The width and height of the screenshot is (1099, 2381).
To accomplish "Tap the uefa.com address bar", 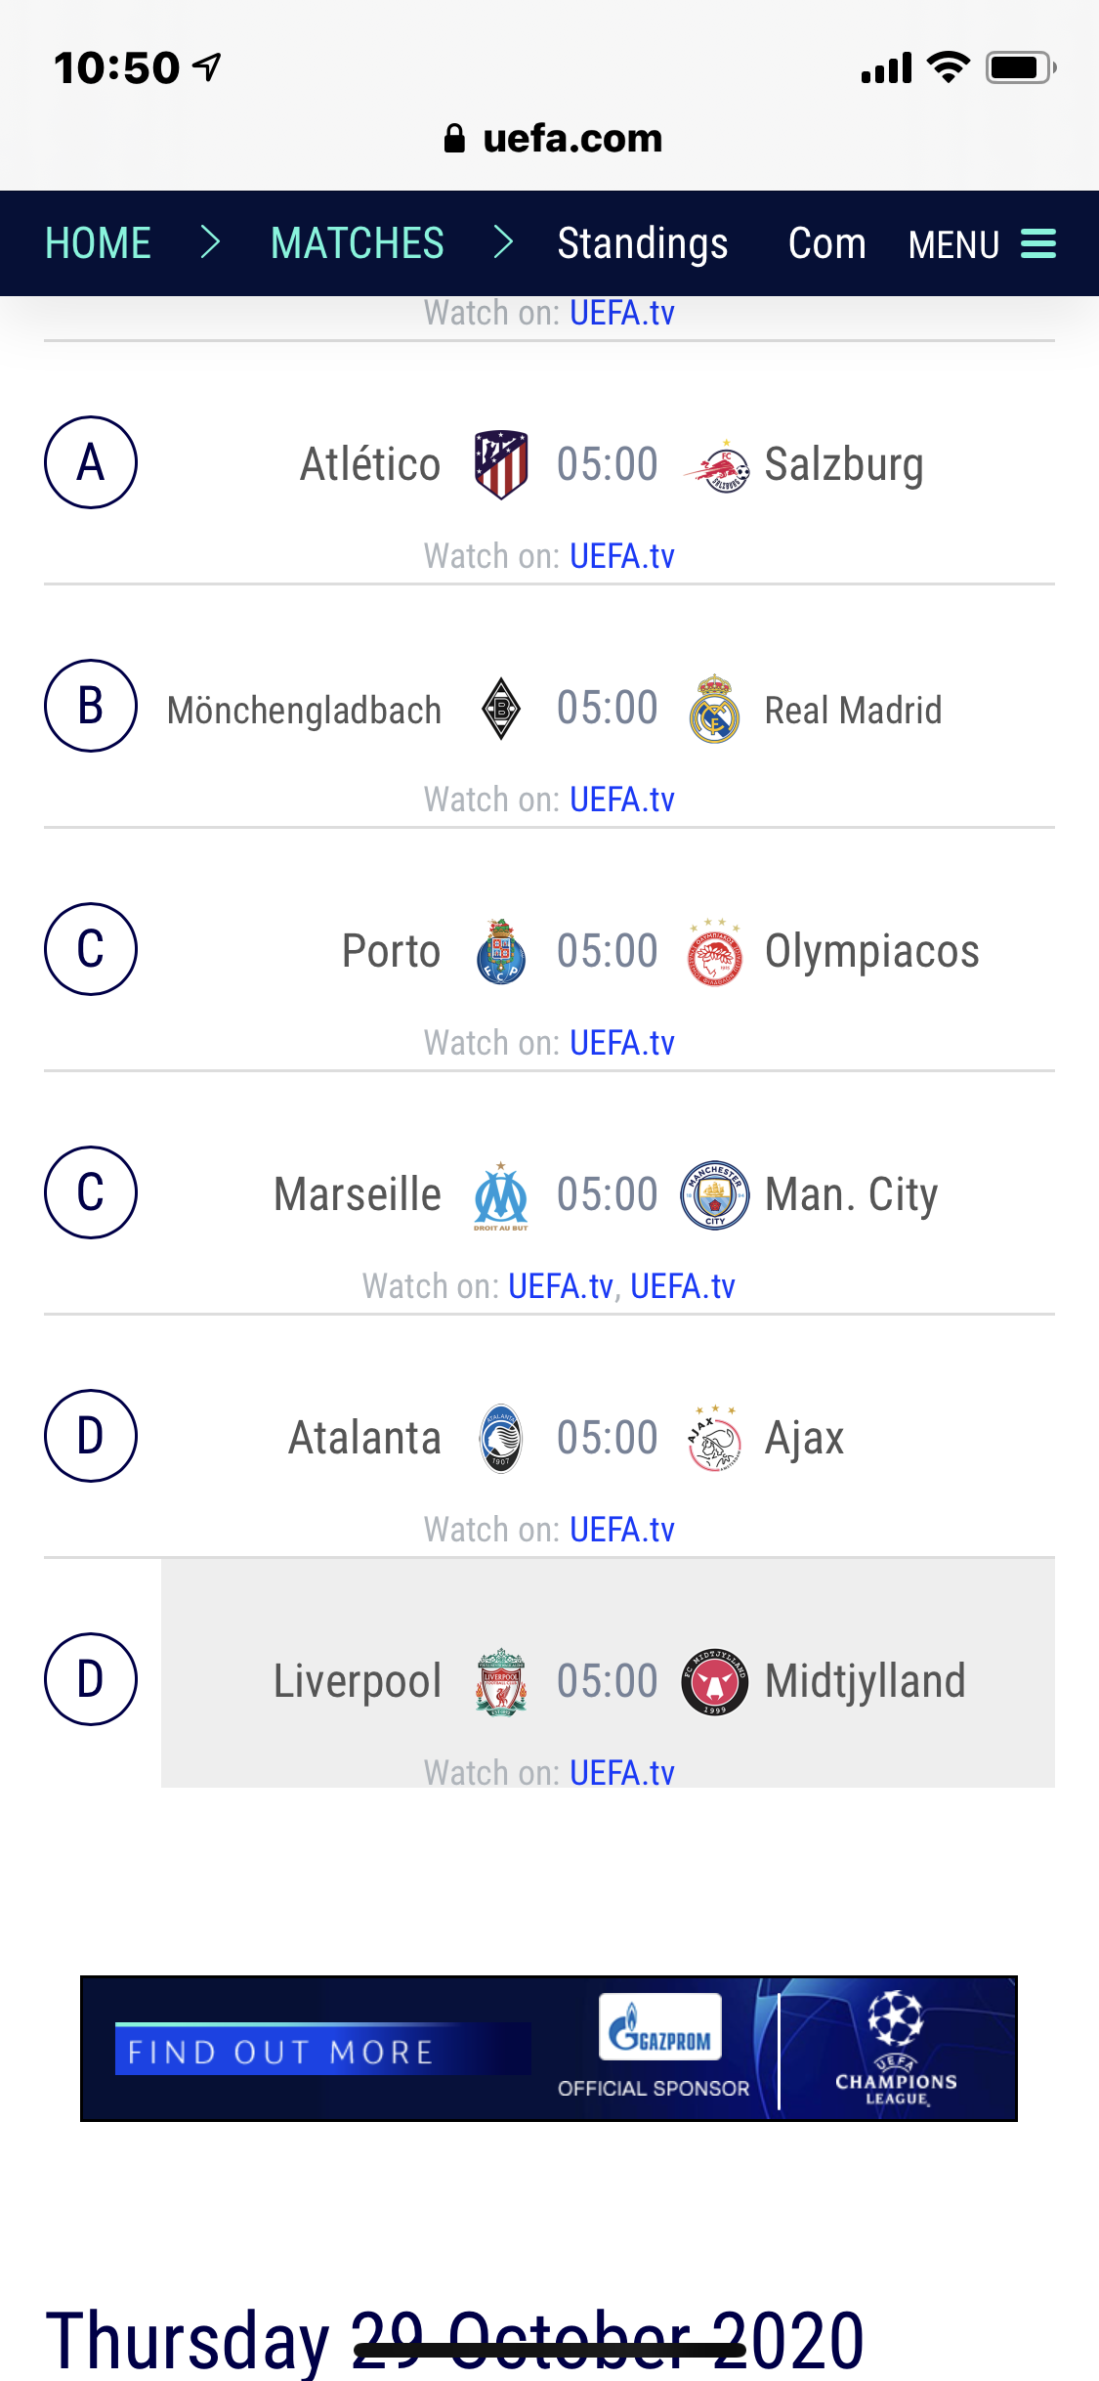I will click(551, 139).
